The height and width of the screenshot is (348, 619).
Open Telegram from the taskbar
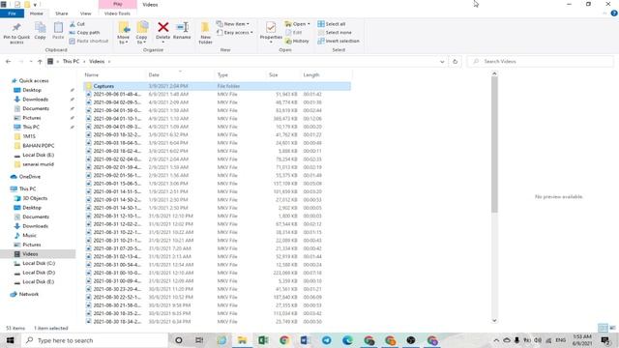pyautogui.click(x=327, y=340)
